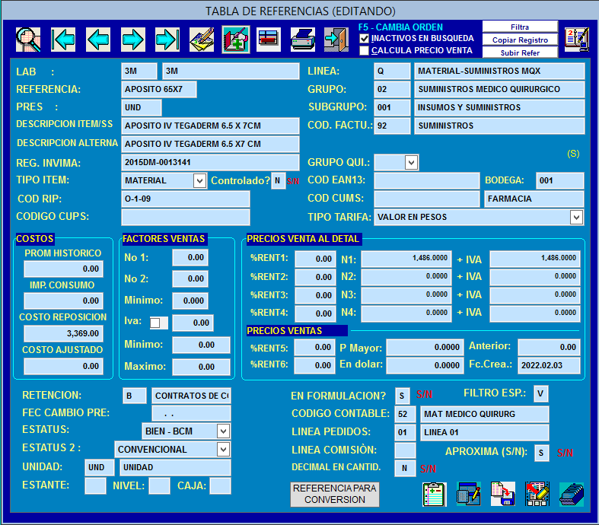599x525 pixels.
Task: Click the window with pencil icon
Action: click(x=469, y=494)
